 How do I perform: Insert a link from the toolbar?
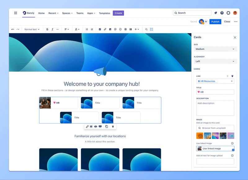(105, 29)
